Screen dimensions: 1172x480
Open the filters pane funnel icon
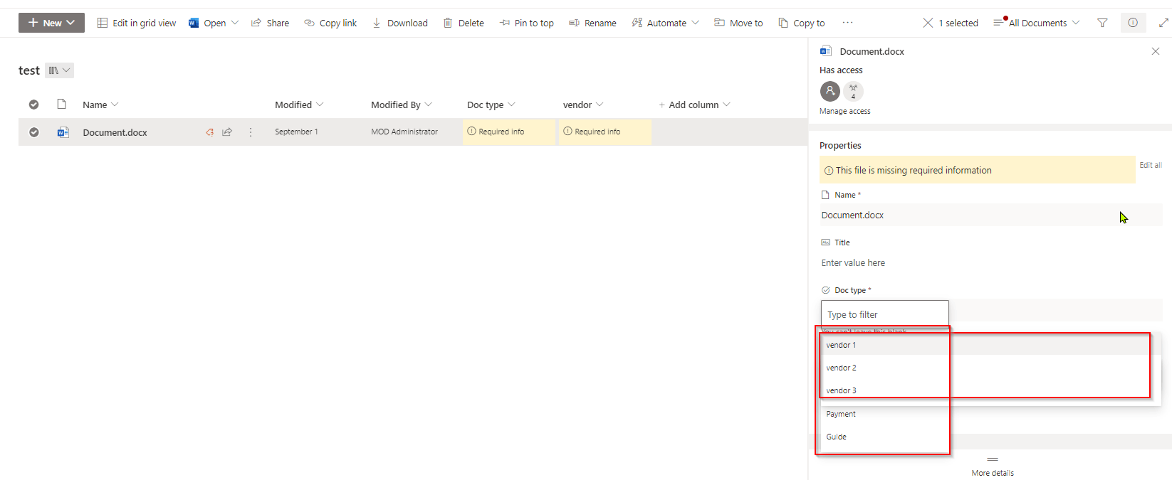click(1102, 23)
